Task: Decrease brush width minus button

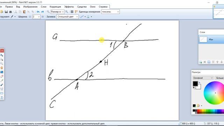Action: (x=30, y=17)
